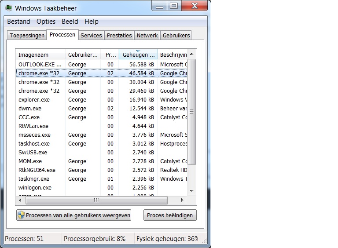Select the chrome.exe row using 30.004 kB
Screen dimensions: 338x248
pos(102,82)
